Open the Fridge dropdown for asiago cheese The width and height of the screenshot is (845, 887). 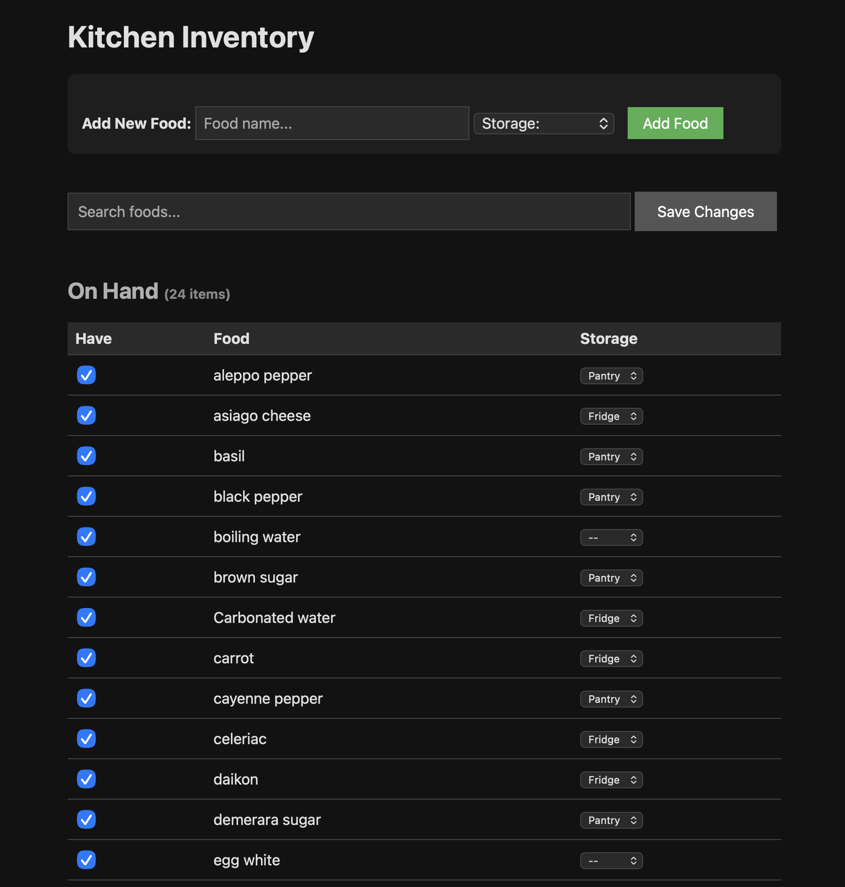[611, 416]
